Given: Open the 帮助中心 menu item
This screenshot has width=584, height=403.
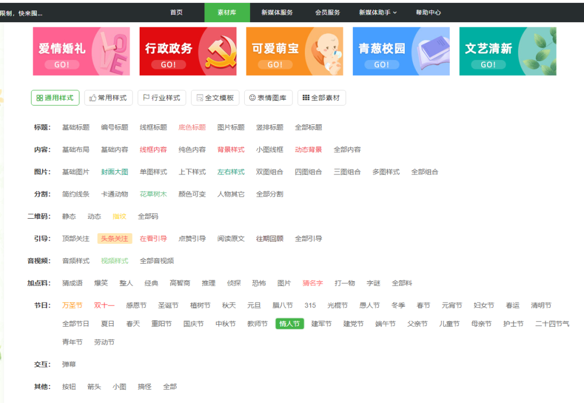Looking at the screenshot, I should (x=428, y=12).
